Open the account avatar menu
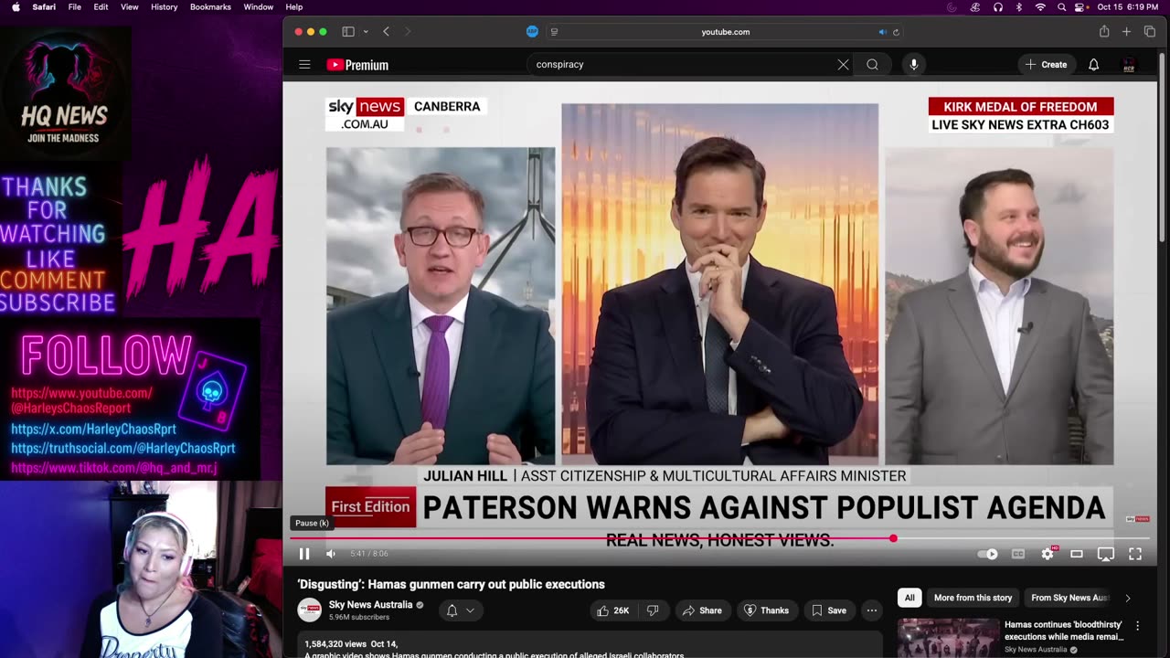The height and width of the screenshot is (658, 1170). [x=1129, y=65]
